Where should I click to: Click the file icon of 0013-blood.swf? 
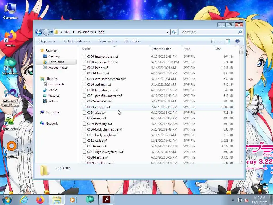click(84, 73)
